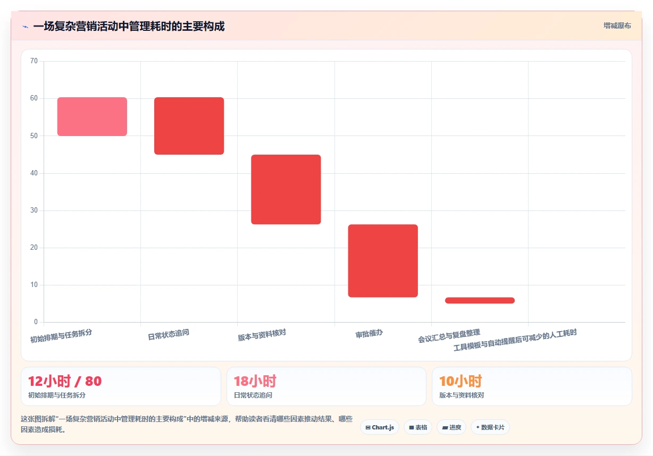Click x-axis label 日常状态追问
Screen dimensions: 653x456
[x=169, y=335]
